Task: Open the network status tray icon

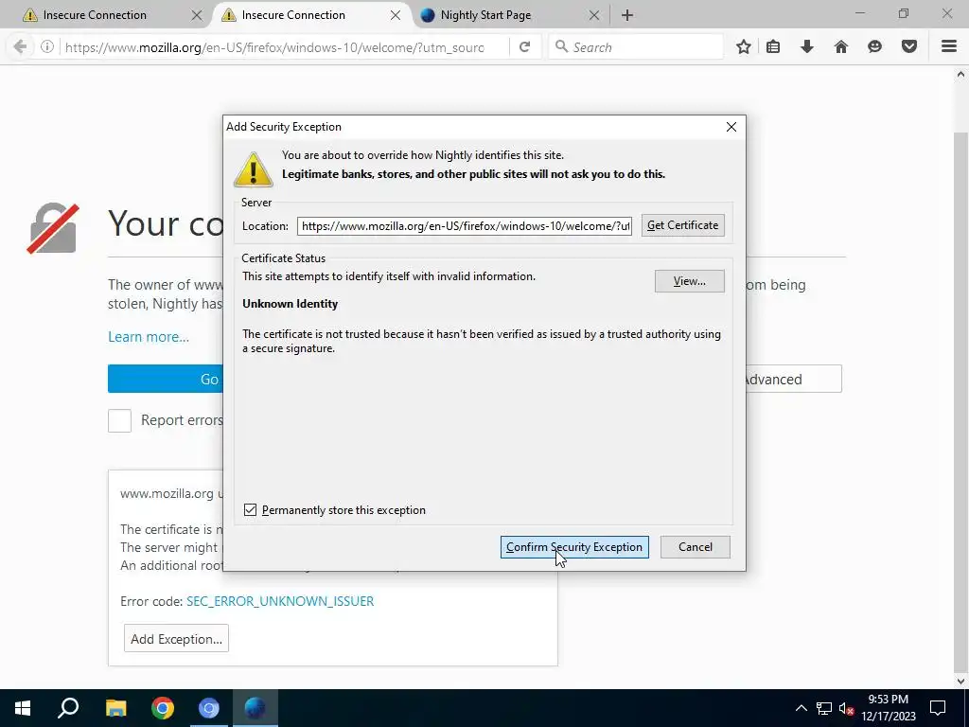Action: [x=824, y=708]
